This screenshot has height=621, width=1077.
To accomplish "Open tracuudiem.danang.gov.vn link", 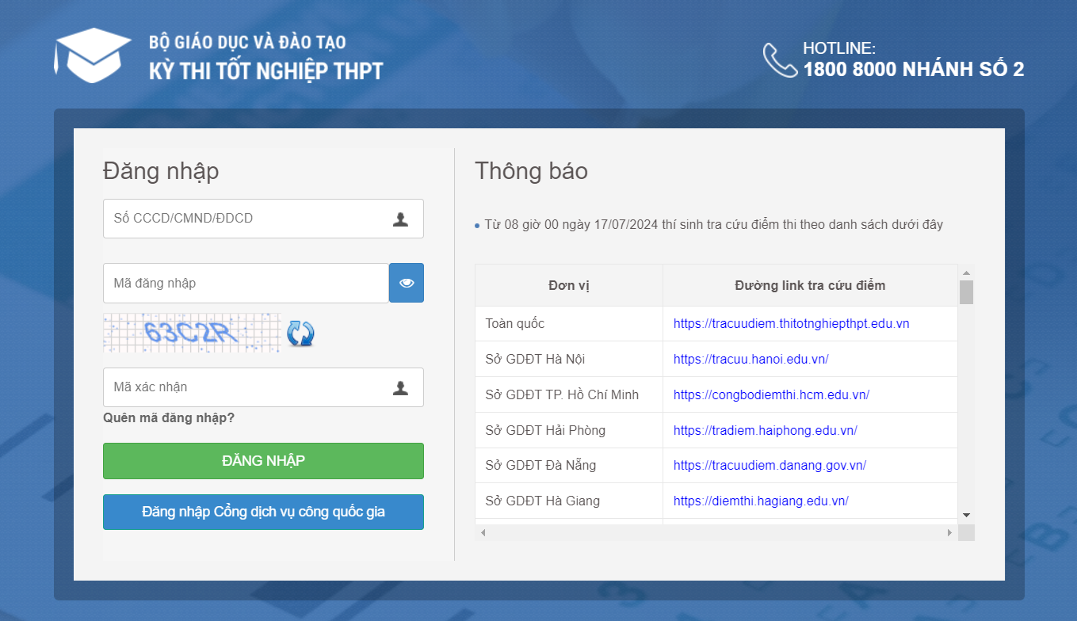I will pyautogui.click(x=770, y=465).
